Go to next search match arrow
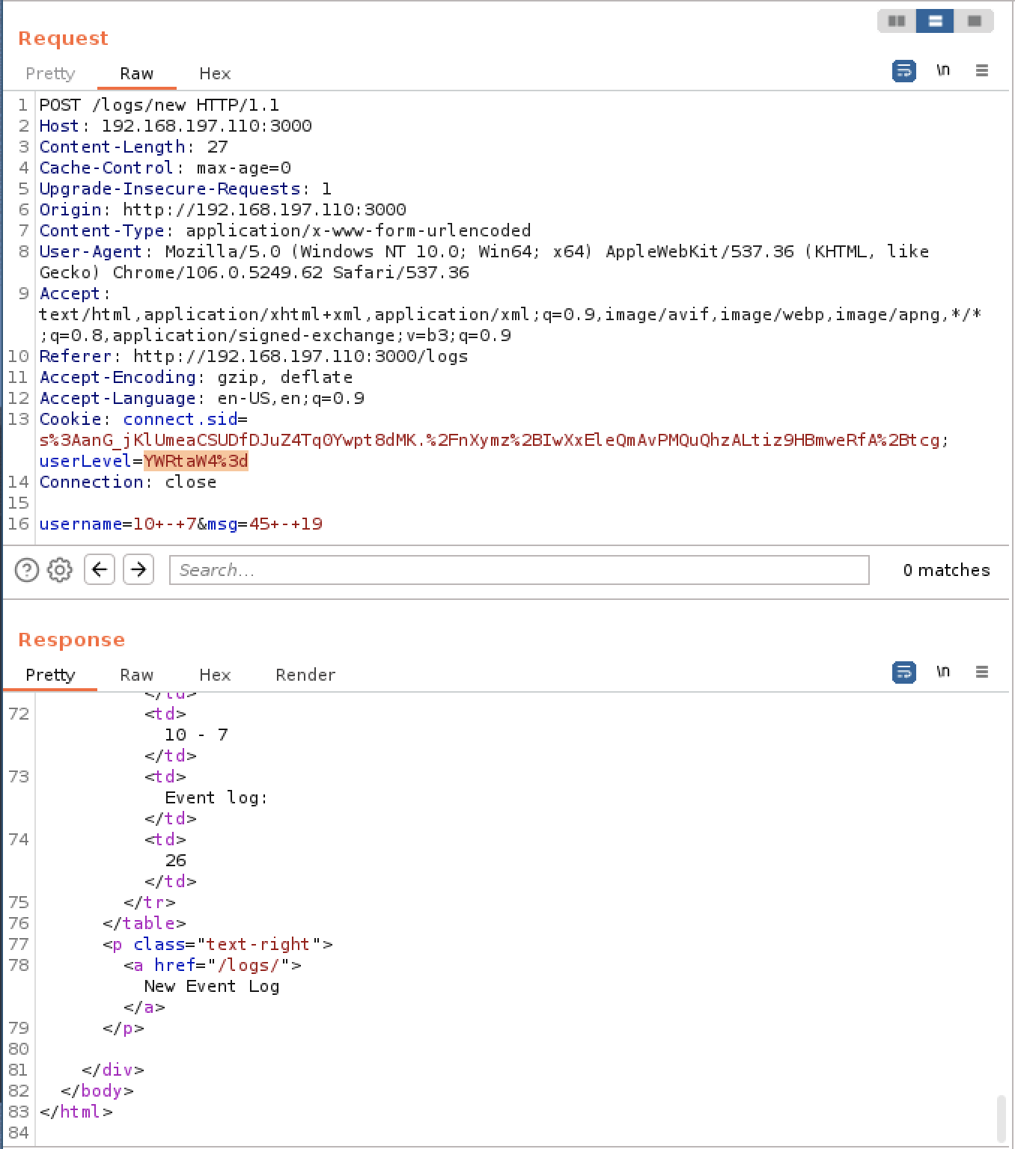Screen dimensions: 1015x1149 point(138,570)
